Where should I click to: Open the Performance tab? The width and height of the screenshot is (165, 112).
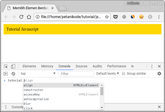117,66
